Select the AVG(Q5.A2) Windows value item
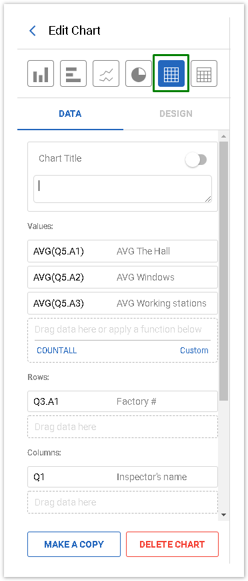 (123, 277)
